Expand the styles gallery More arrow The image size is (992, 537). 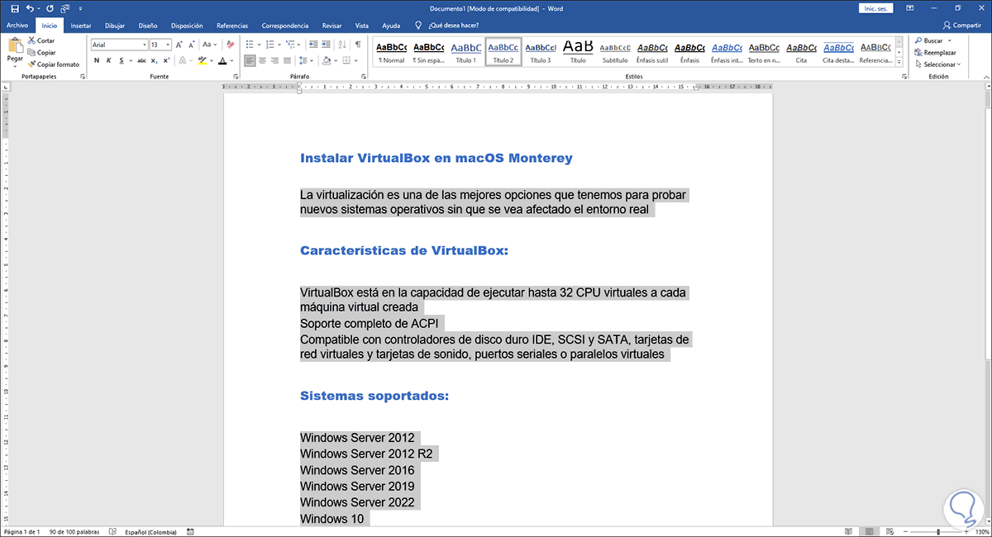pos(901,61)
